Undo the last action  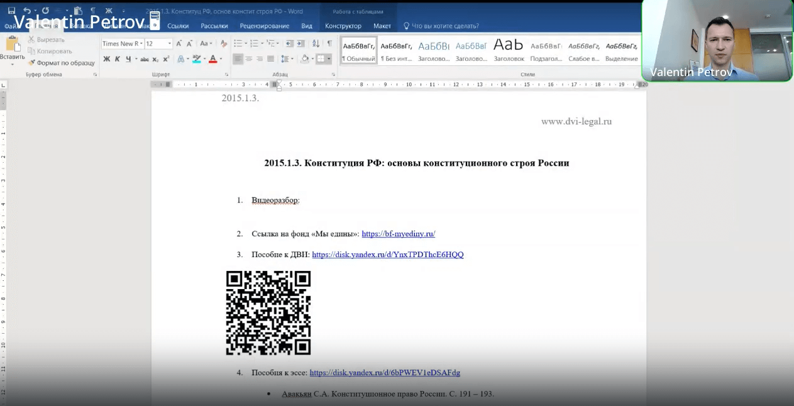coord(26,11)
